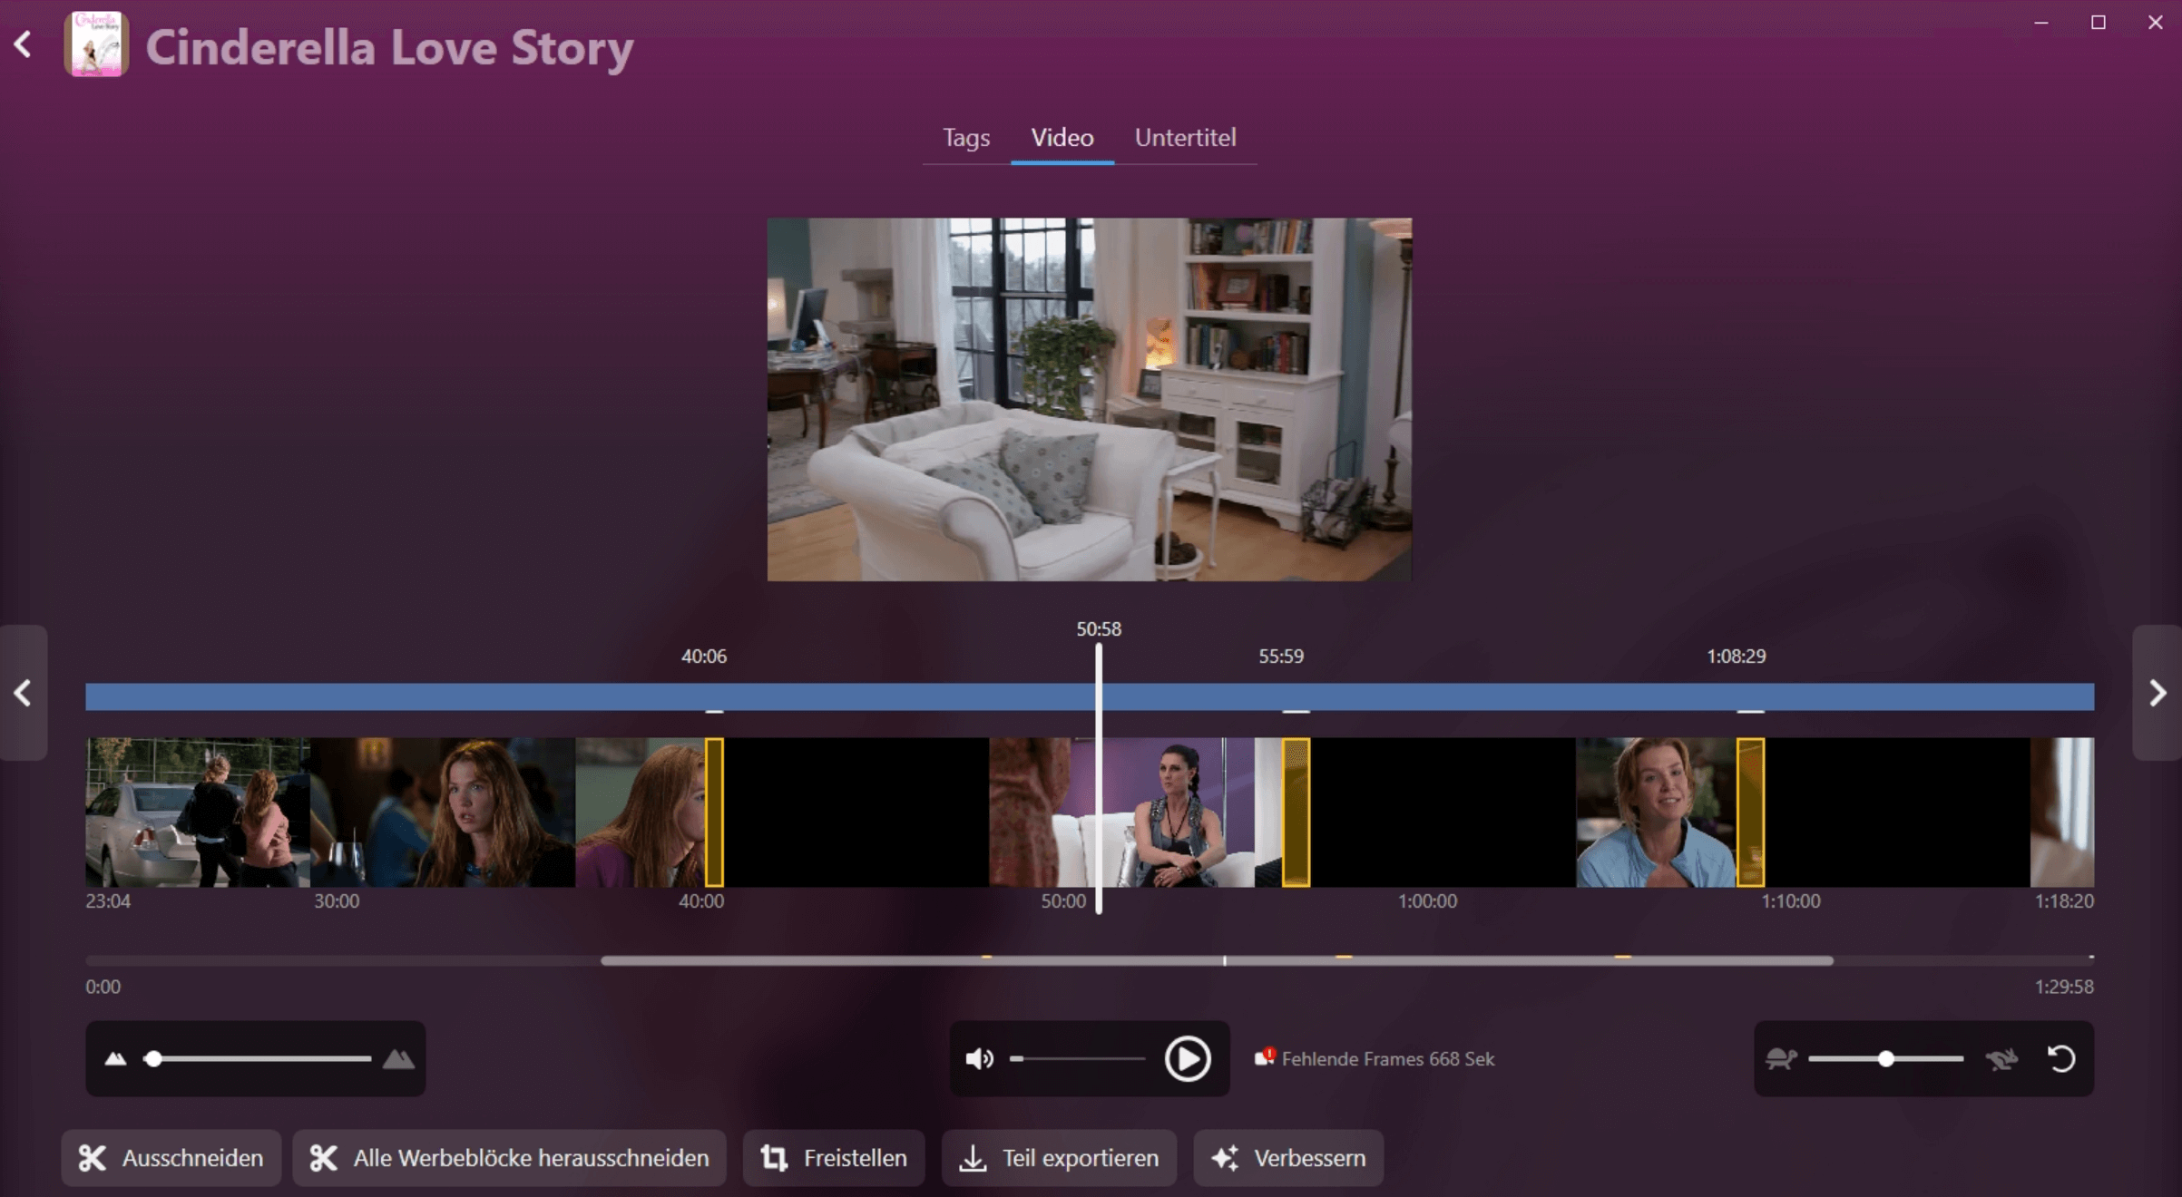
Task: Select the yellow cut marker at 40:06
Action: 714,812
